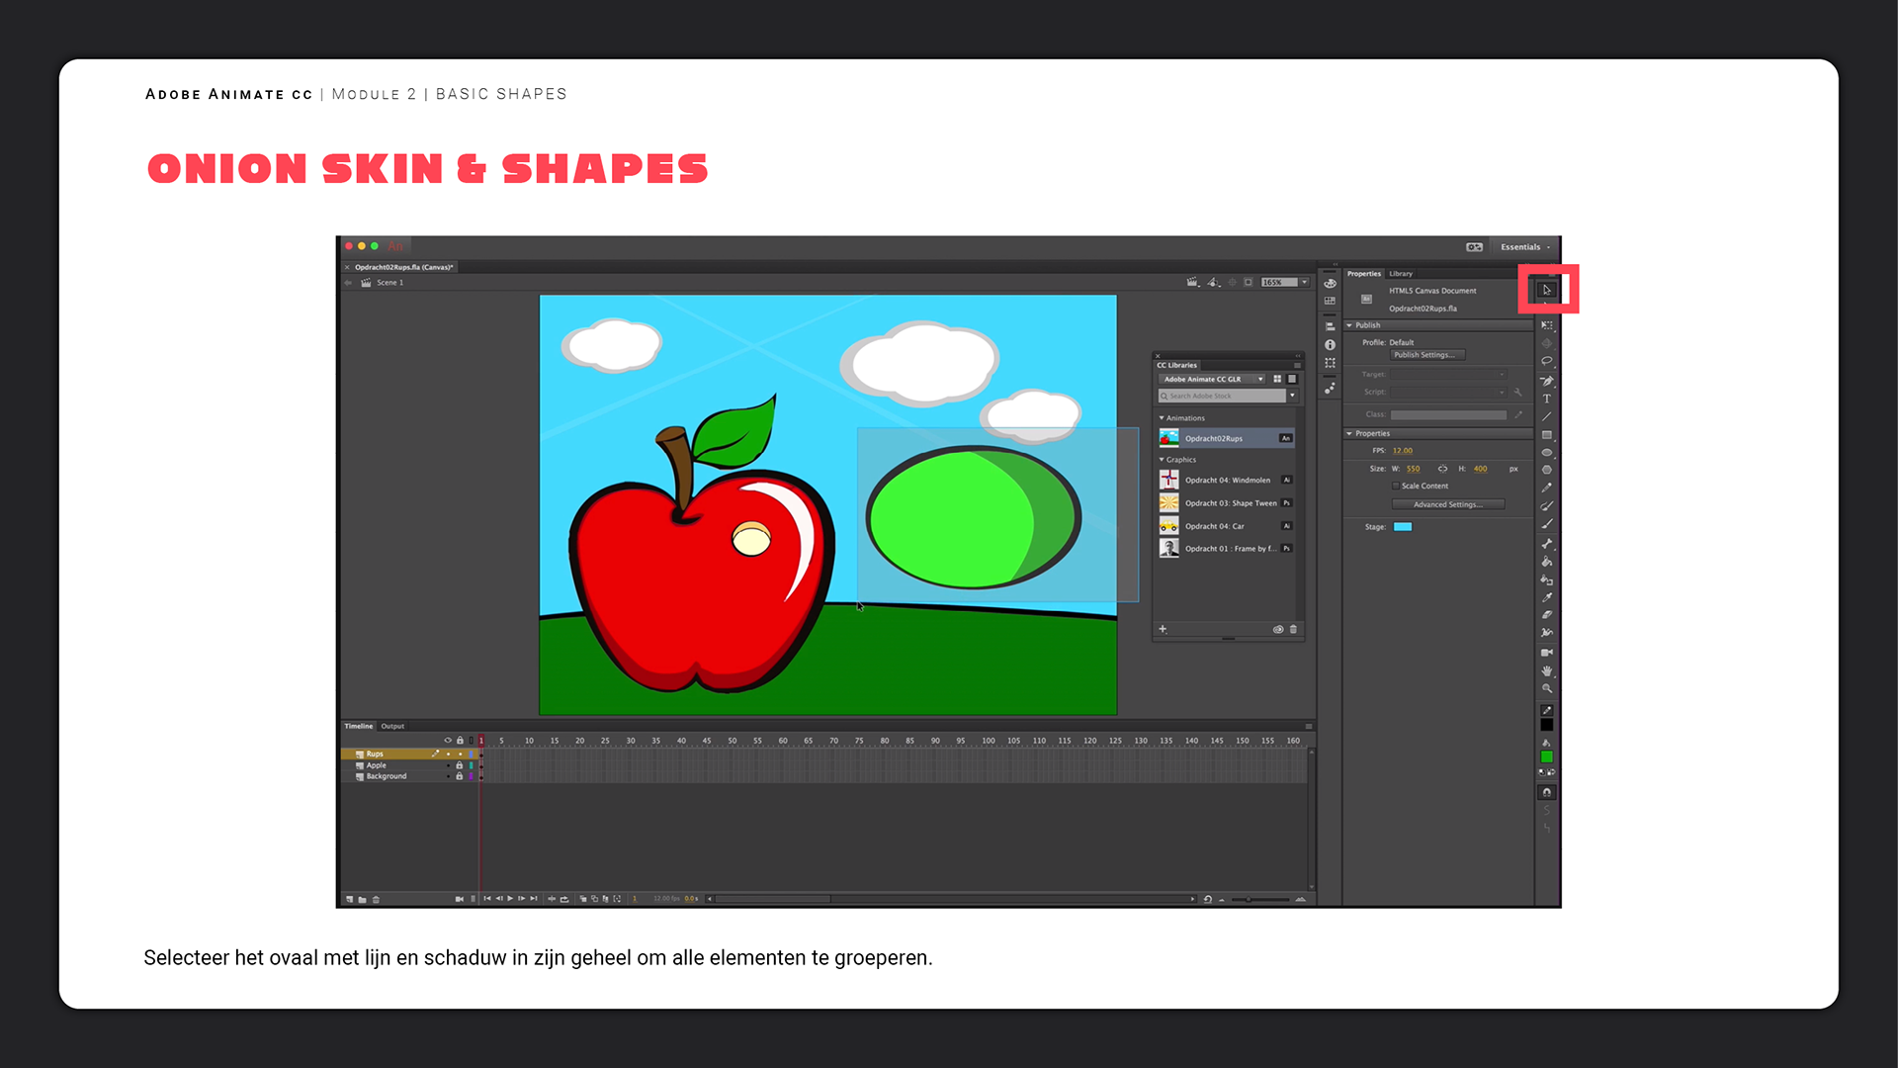
Task: Select the Hand tool
Action: (x=1547, y=671)
